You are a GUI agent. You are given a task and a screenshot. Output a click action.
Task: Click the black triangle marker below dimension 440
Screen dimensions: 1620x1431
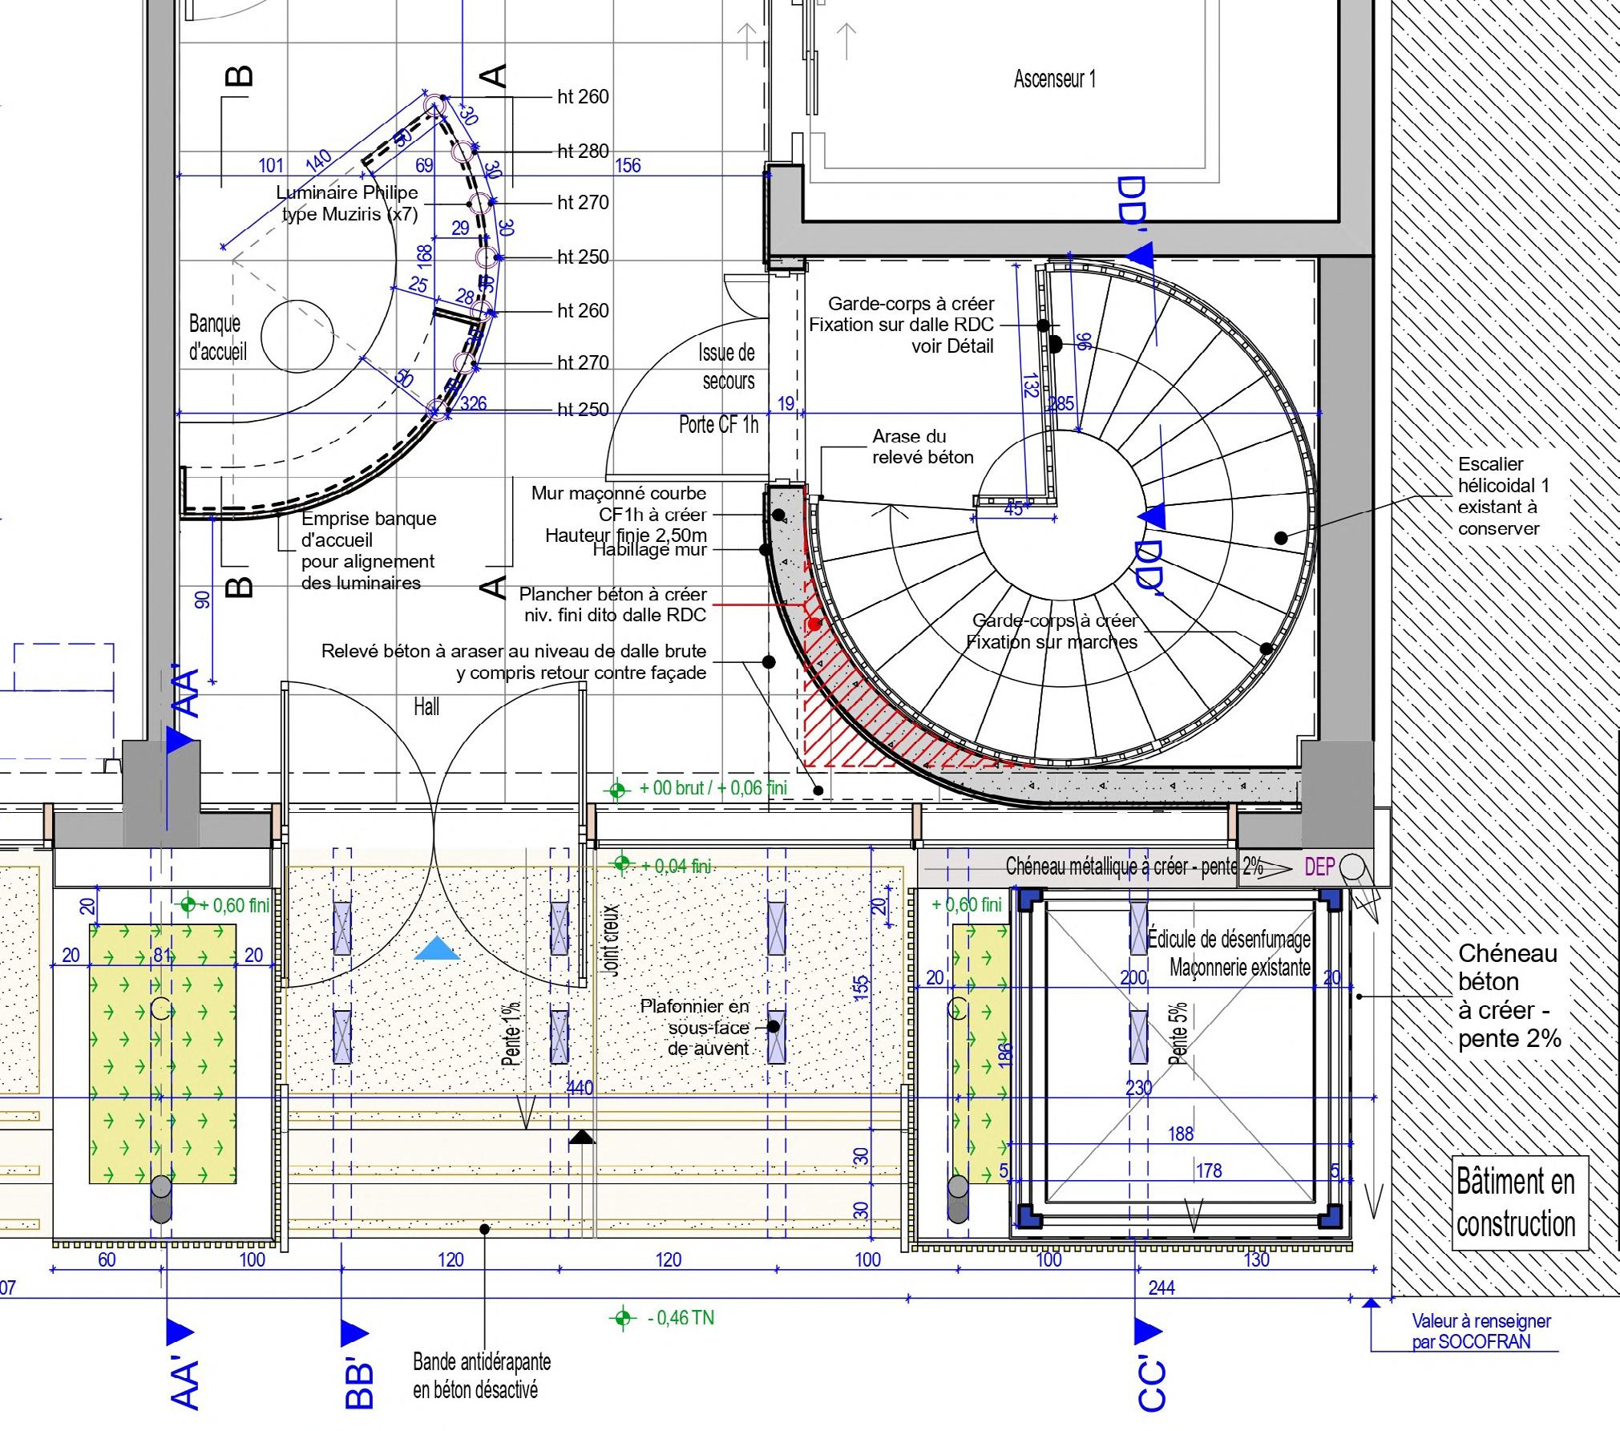pyautogui.click(x=582, y=1137)
